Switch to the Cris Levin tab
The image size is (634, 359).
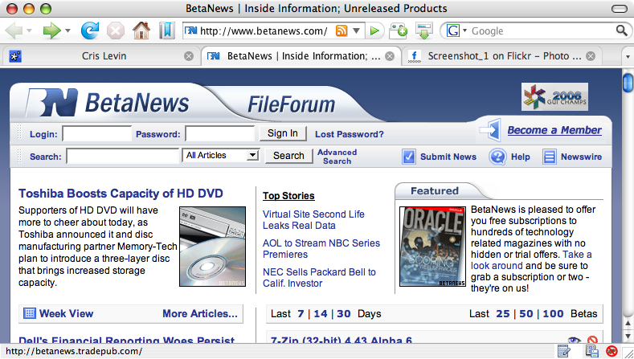point(104,55)
